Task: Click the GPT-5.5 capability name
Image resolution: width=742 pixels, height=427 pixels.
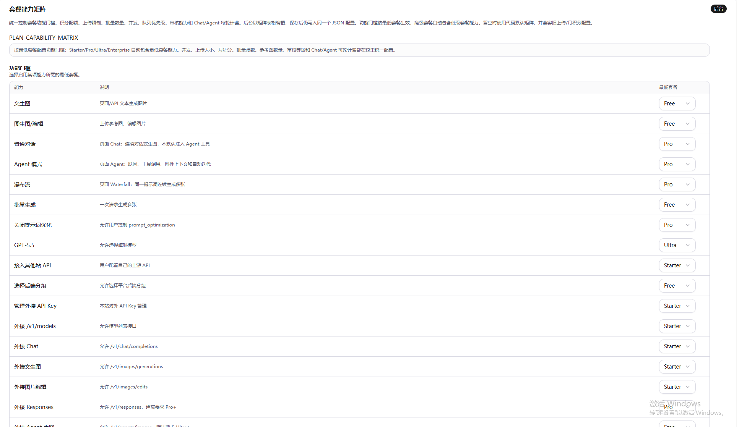Action: (24, 245)
